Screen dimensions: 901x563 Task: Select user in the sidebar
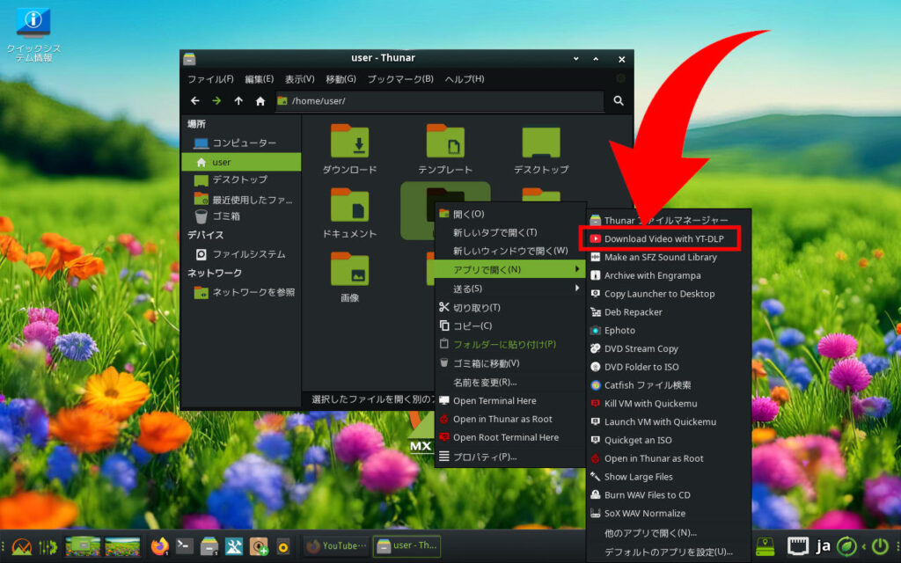click(241, 162)
